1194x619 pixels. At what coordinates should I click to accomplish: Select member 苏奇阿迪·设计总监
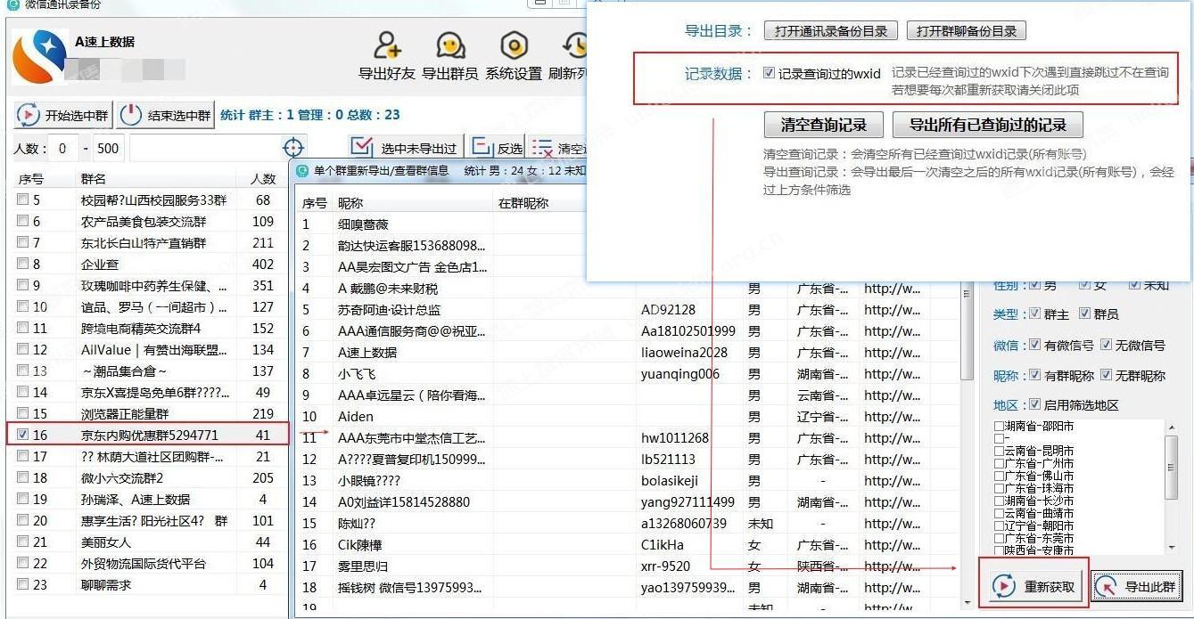coord(389,310)
